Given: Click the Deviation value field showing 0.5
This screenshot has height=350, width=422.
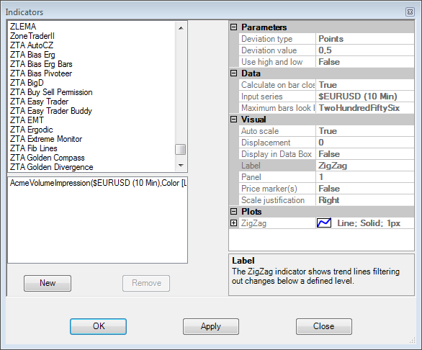Looking at the screenshot, I should click(x=364, y=50).
